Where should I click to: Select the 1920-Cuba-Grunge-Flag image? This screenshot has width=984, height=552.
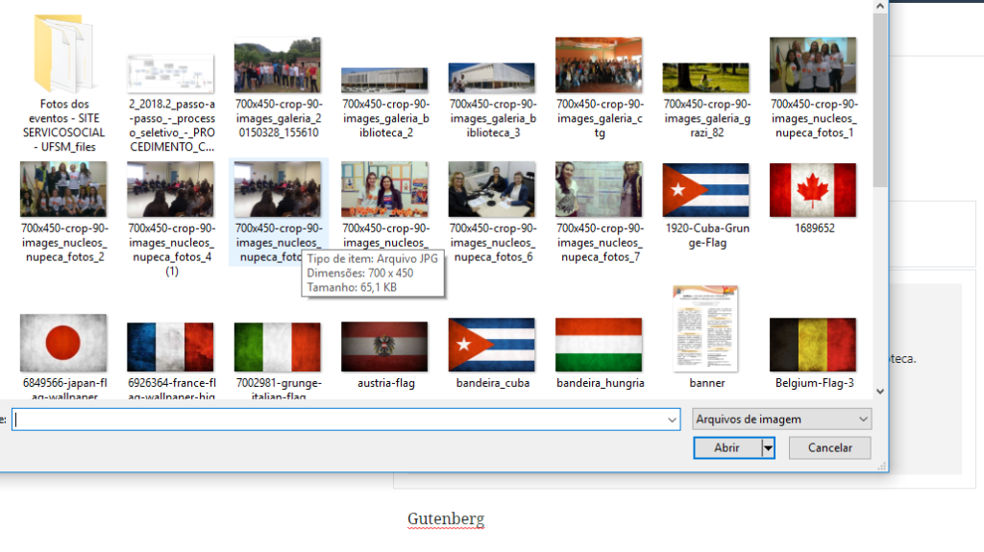coord(705,190)
